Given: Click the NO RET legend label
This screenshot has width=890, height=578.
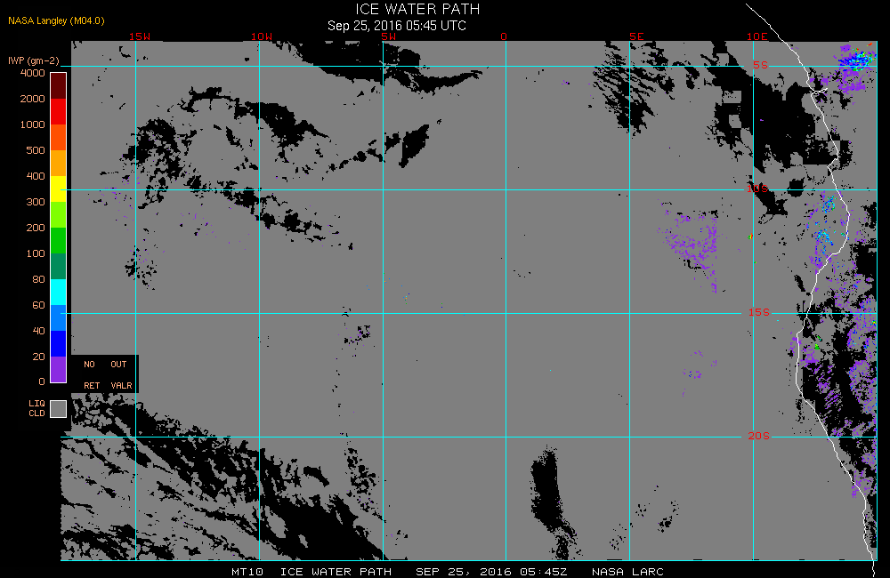Looking at the screenshot, I should click(x=91, y=375).
